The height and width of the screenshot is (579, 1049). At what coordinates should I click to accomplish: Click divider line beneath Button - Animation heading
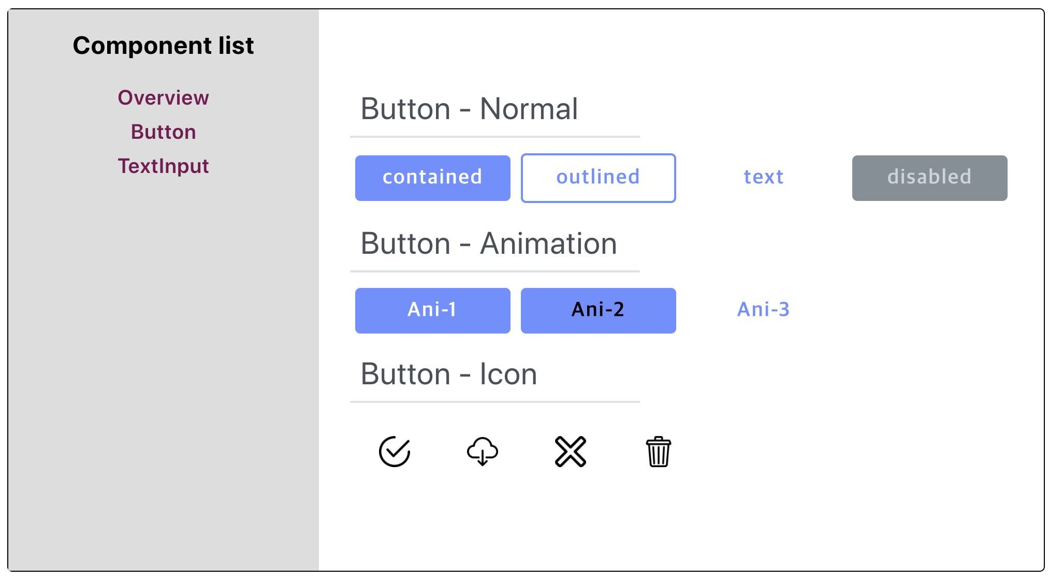495,271
